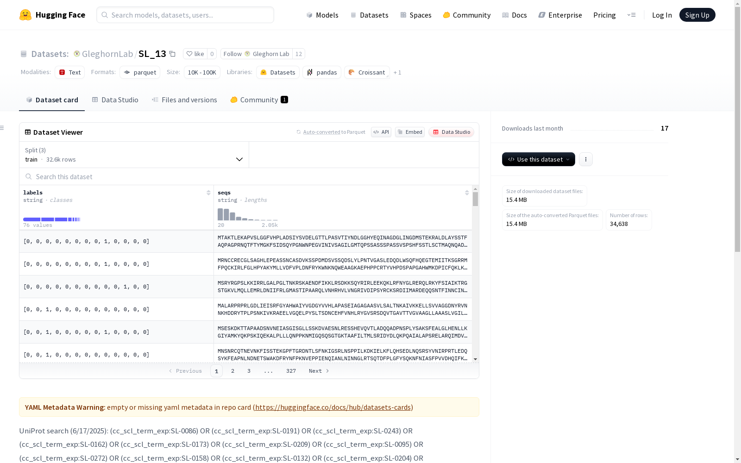Click the seqs length histogram
The height and width of the screenshot is (463, 741).
click(248, 214)
